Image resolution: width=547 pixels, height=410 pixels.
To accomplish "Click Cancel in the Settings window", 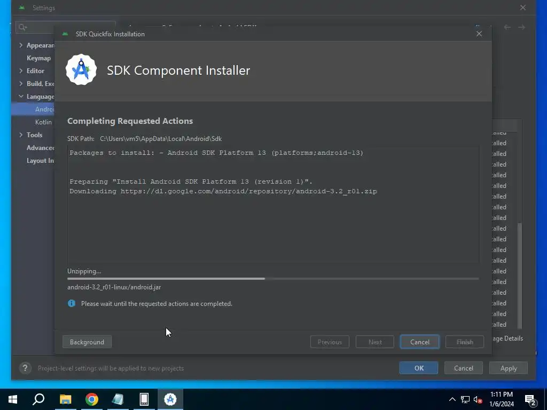I will coord(464,368).
